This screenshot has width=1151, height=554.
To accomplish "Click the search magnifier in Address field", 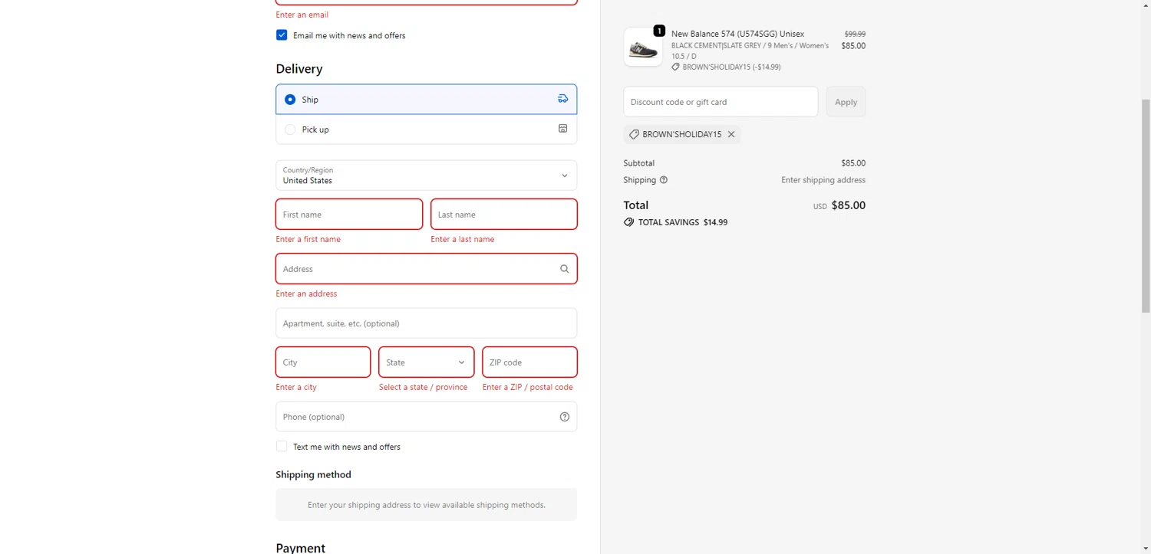I will 564,269.
